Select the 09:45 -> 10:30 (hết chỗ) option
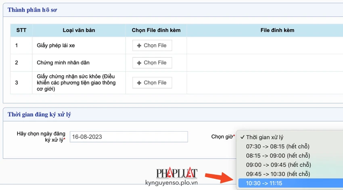The image size is (343, 190). [291, 174]
